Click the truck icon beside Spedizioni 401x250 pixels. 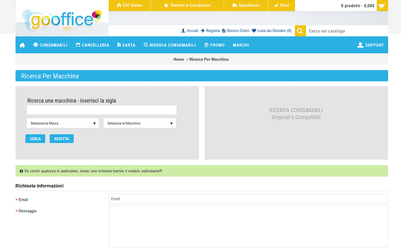click(x=234, y=5)
